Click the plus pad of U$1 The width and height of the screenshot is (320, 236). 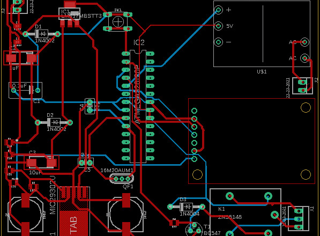218,10
